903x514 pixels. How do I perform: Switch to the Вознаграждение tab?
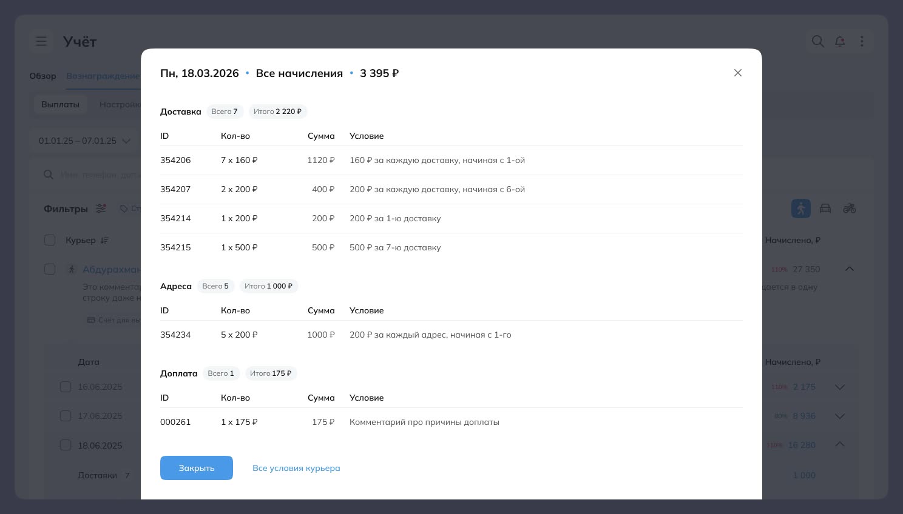pyautogui.click(x=103, y=76)
